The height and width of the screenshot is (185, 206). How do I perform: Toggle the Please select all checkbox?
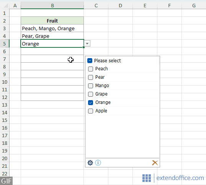pos(90,60)
